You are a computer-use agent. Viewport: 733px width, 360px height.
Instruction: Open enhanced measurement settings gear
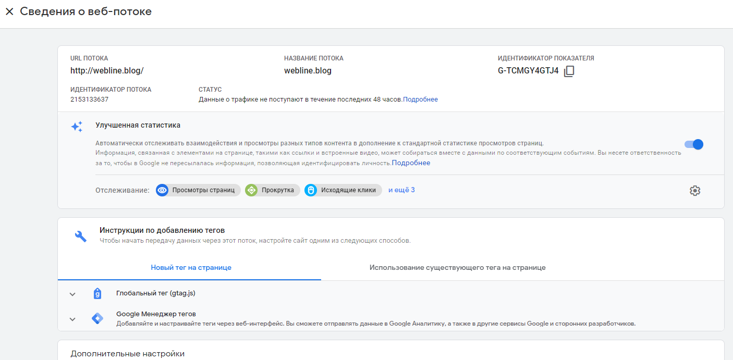pyautogui.click(x=694, y=191)
